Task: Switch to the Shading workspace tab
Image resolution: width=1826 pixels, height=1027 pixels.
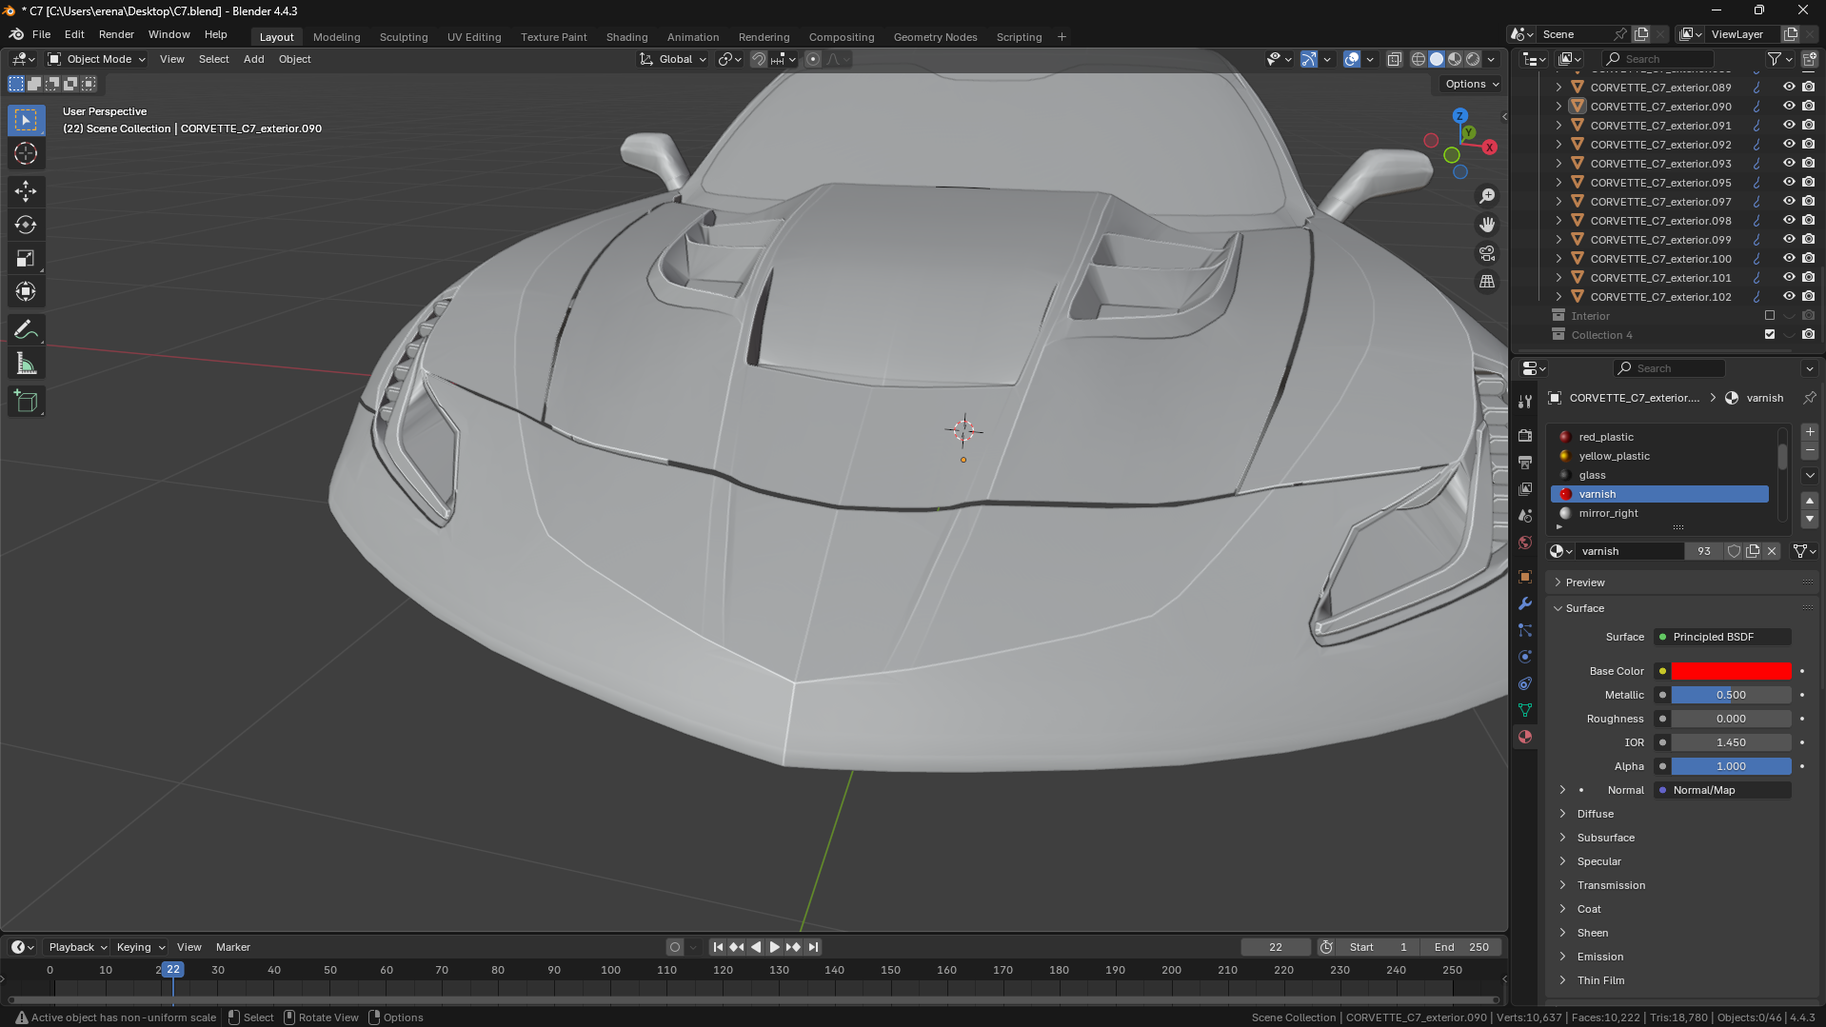Action: click(x=626, y=37)
